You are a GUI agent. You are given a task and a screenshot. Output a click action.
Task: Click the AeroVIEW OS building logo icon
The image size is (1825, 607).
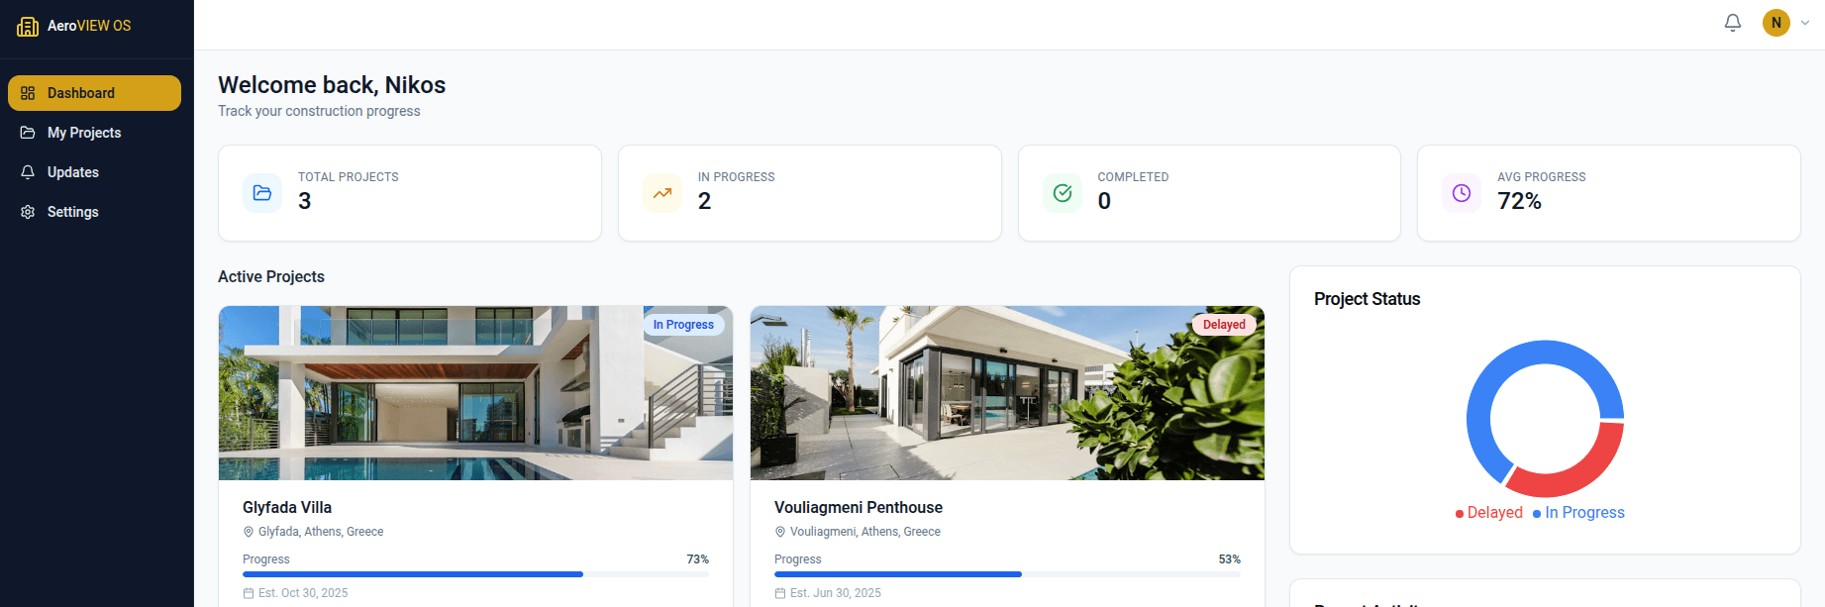(x=28, y=26)
